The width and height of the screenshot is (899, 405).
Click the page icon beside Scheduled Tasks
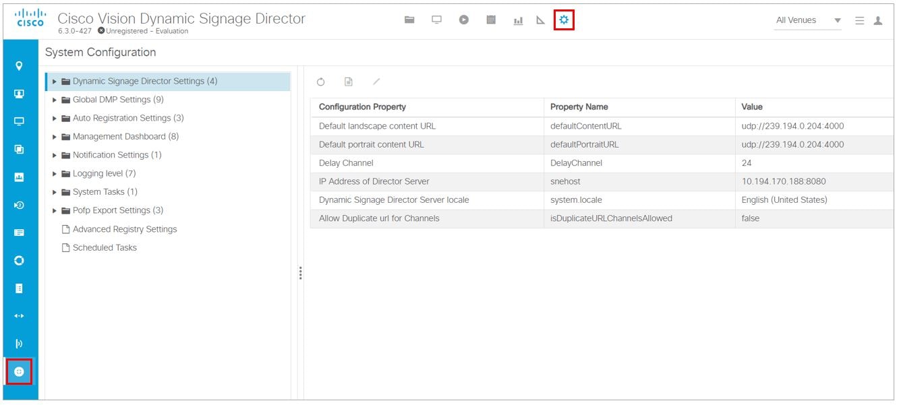click(66, 247)
